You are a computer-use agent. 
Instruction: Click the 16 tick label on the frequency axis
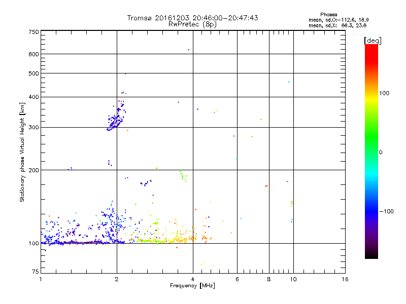[x=344, y=279]
